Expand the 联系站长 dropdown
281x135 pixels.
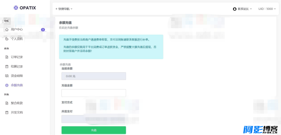[x=242, y=9]
